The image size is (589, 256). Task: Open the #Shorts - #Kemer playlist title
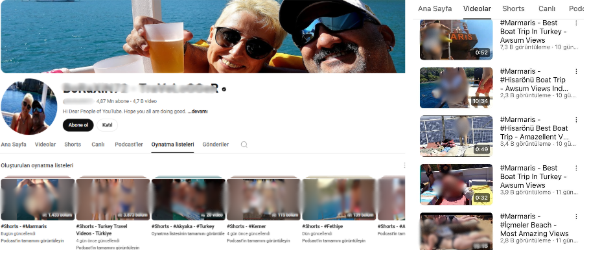pos(246,226)
